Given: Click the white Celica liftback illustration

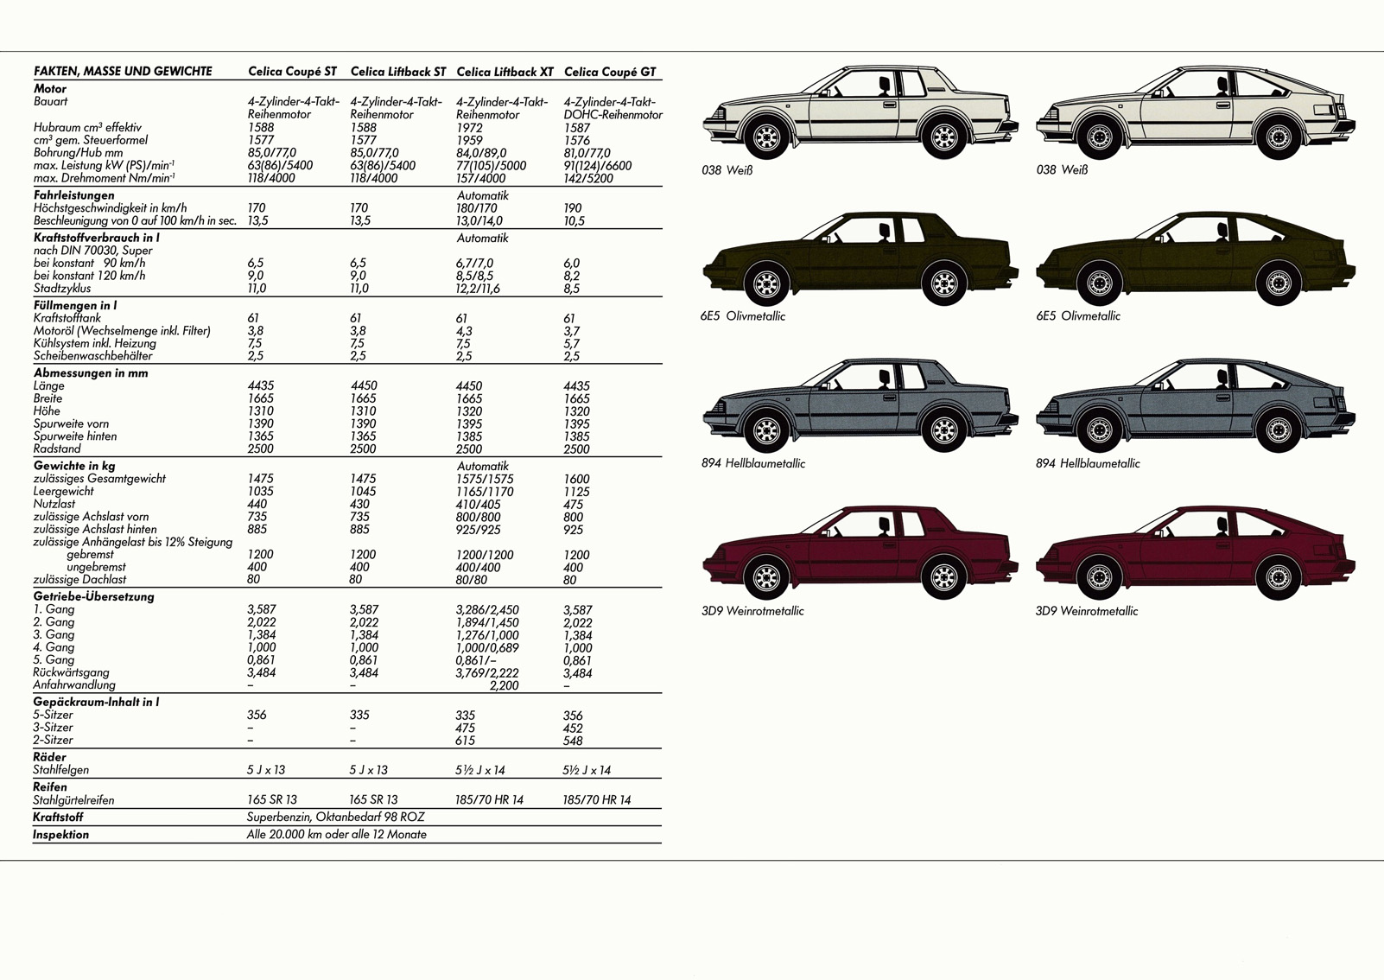Looking at the screenshot, I should tap(1196, 112).
